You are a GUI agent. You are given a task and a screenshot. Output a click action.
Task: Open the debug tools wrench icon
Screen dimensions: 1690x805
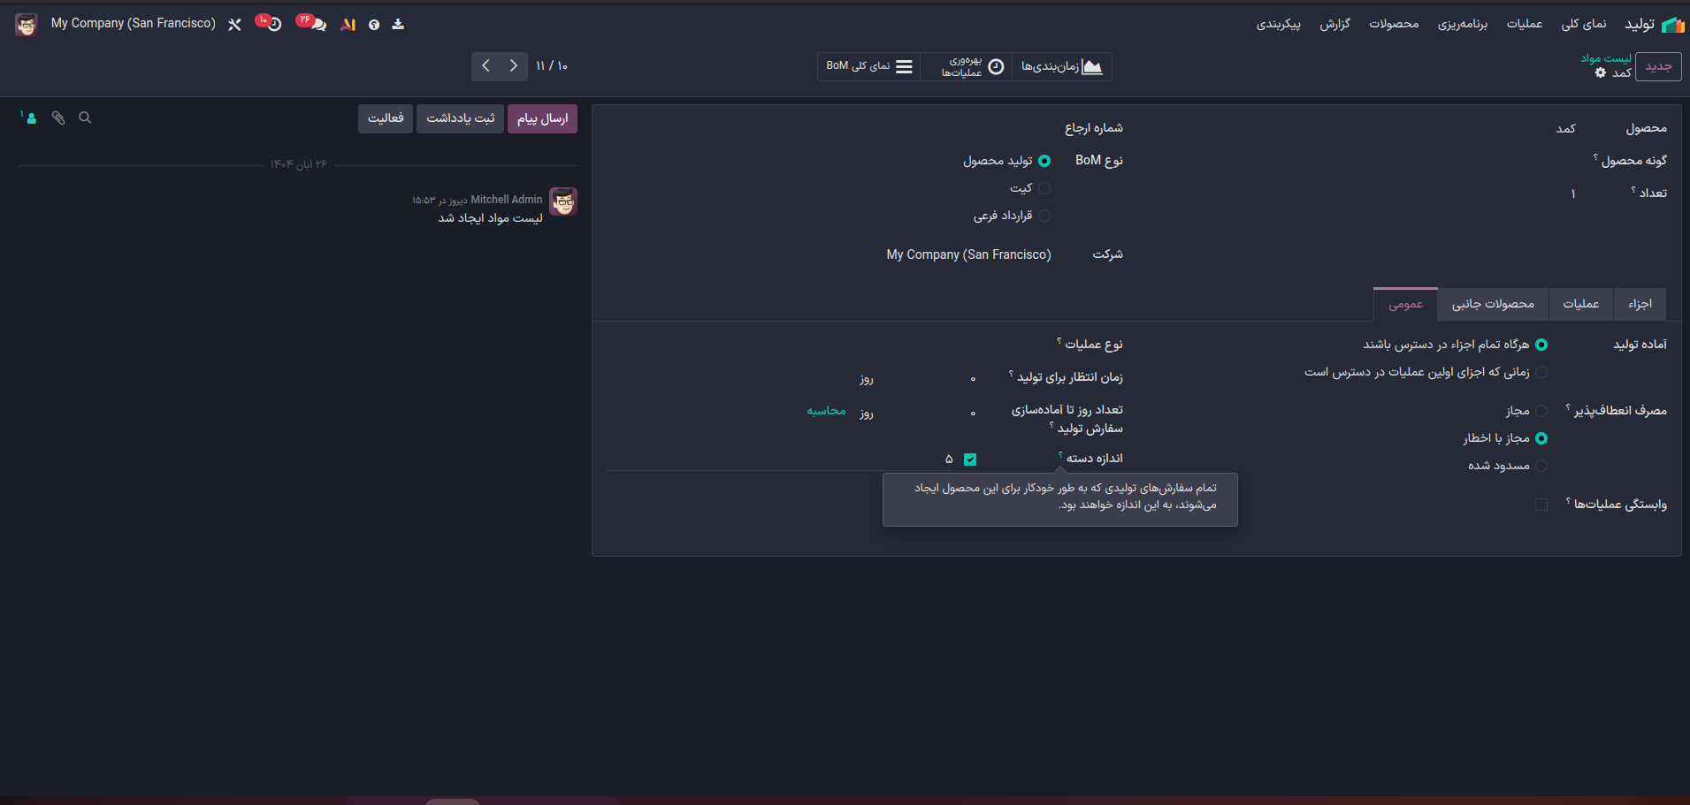pos(234,25)
